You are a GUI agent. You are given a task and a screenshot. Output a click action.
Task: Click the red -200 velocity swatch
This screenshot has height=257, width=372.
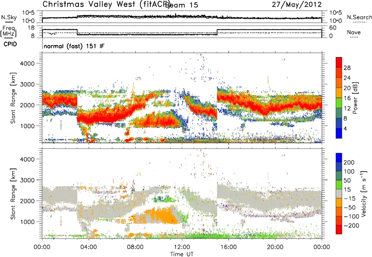pos(339,230)
